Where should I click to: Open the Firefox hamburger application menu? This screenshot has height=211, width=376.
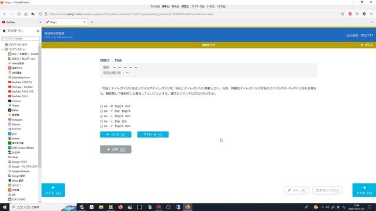tap(371, 14)
